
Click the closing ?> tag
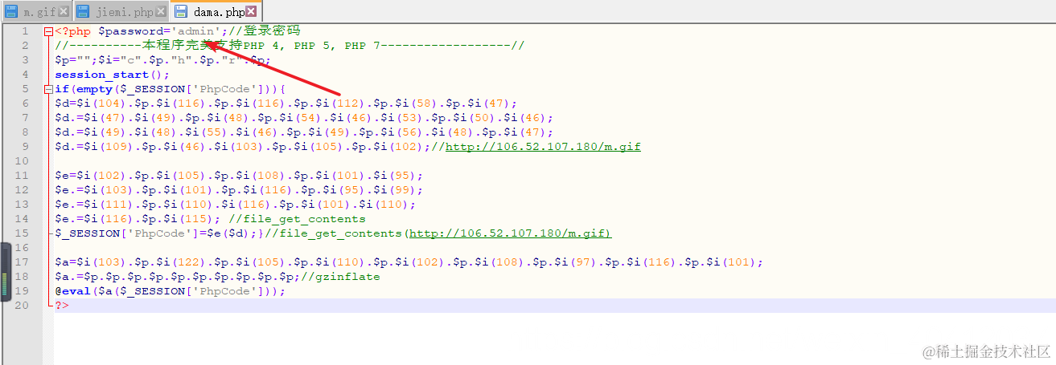62,306
